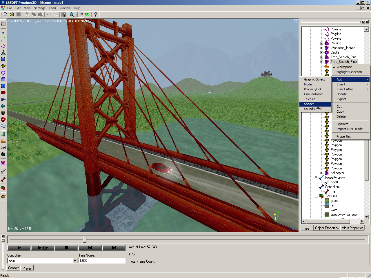This screenshot has height=278, width=371.
Task: Choose Shader from the Add submenu
Action: pos(309,104)
